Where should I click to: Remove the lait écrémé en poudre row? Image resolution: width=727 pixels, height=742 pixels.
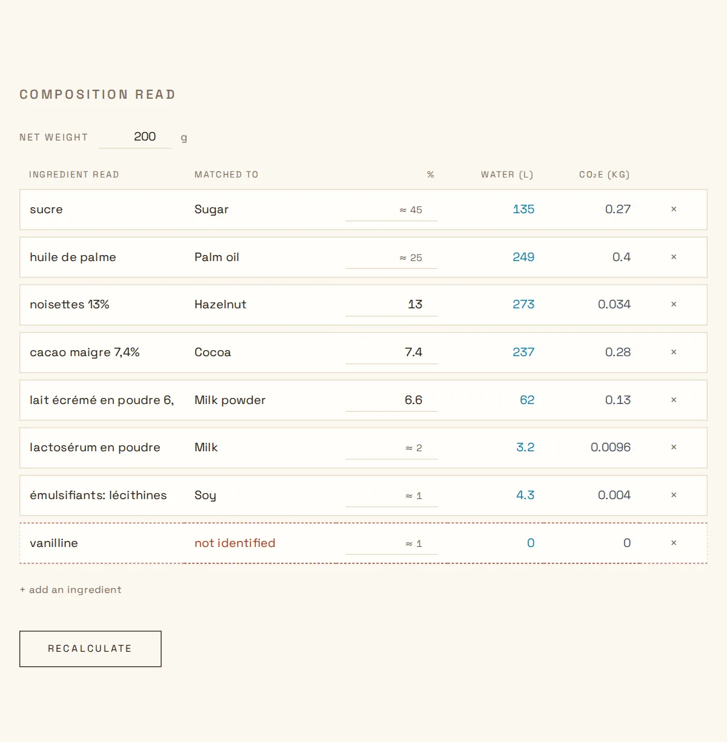pos(674,400)
